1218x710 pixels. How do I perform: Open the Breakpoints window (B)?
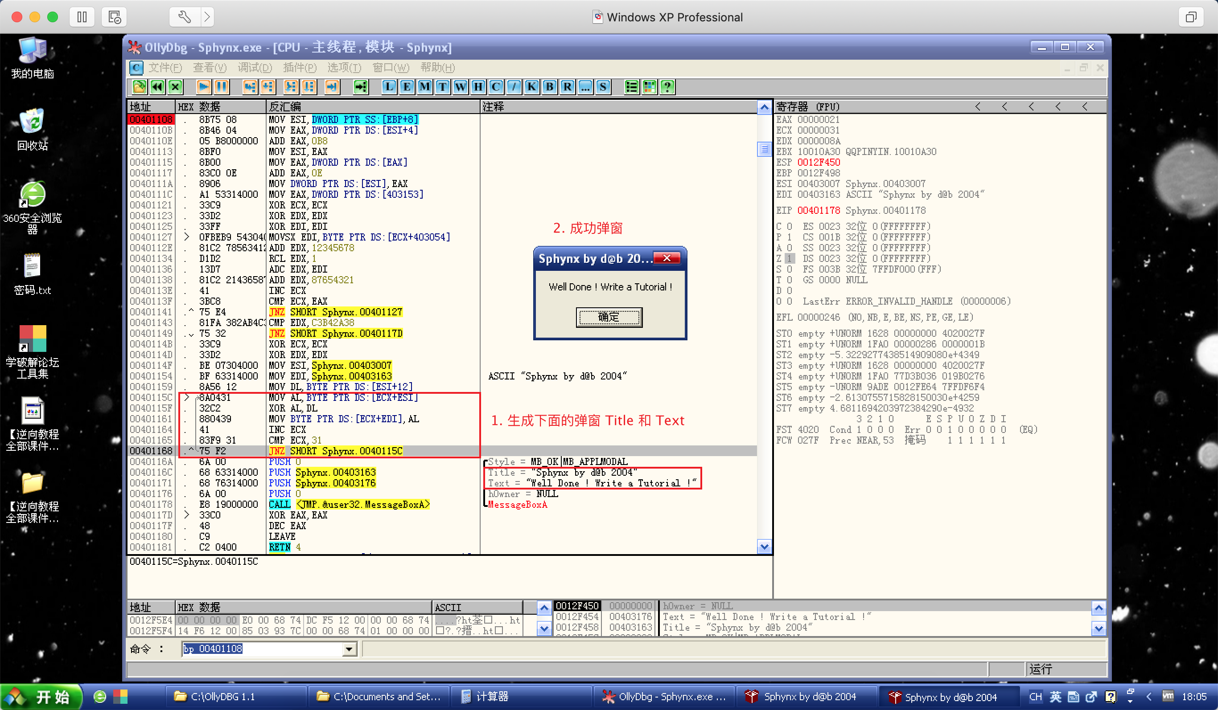coord(549,87)
